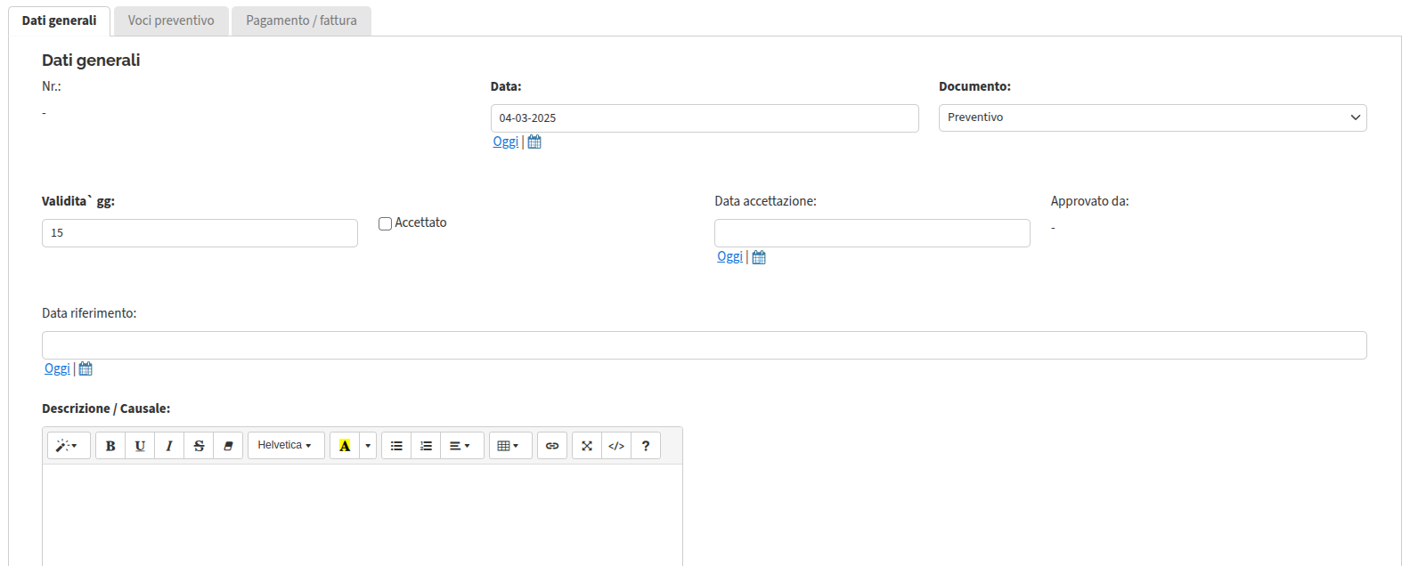This screenshot has width=1410, height=566.
Task: Toggle bold formatting in description editor
Action: coord(110,446)
